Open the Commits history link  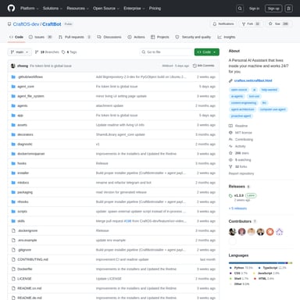click(x=203, y=66)
